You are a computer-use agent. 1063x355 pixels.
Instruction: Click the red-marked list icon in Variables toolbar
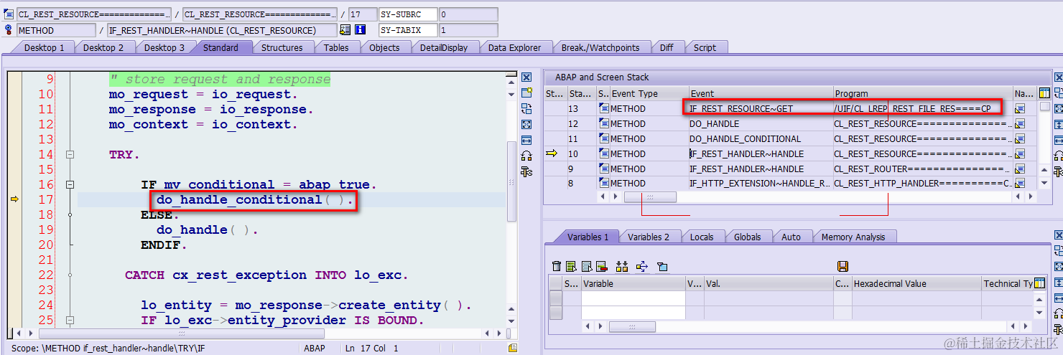[602, 267]
